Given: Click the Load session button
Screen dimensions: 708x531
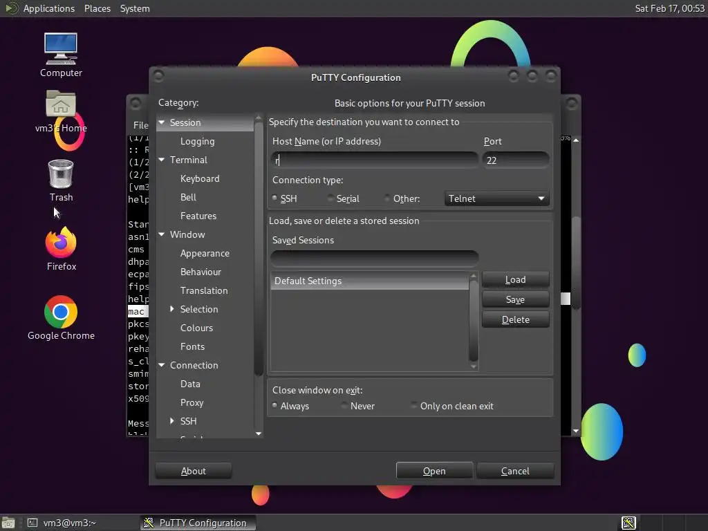Looking at the screenshot, I should pos(515,279).
